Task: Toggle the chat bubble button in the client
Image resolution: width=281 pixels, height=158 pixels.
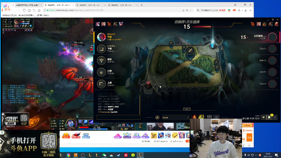Action: 263,117
